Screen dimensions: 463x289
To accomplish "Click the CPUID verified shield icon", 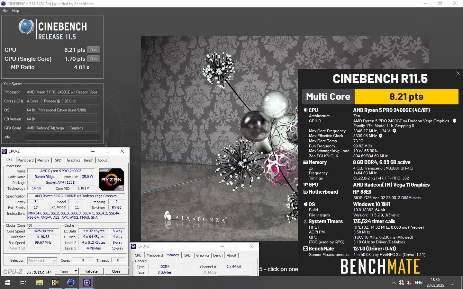I will coord(455,121).
